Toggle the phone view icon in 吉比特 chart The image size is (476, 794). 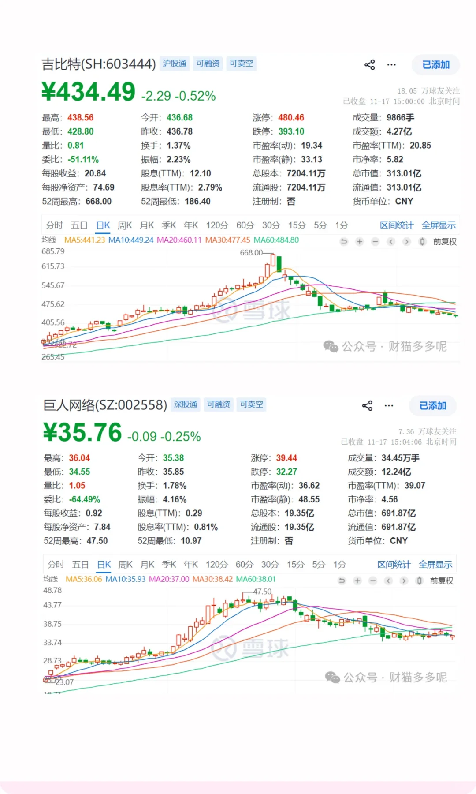pos(422,241)
